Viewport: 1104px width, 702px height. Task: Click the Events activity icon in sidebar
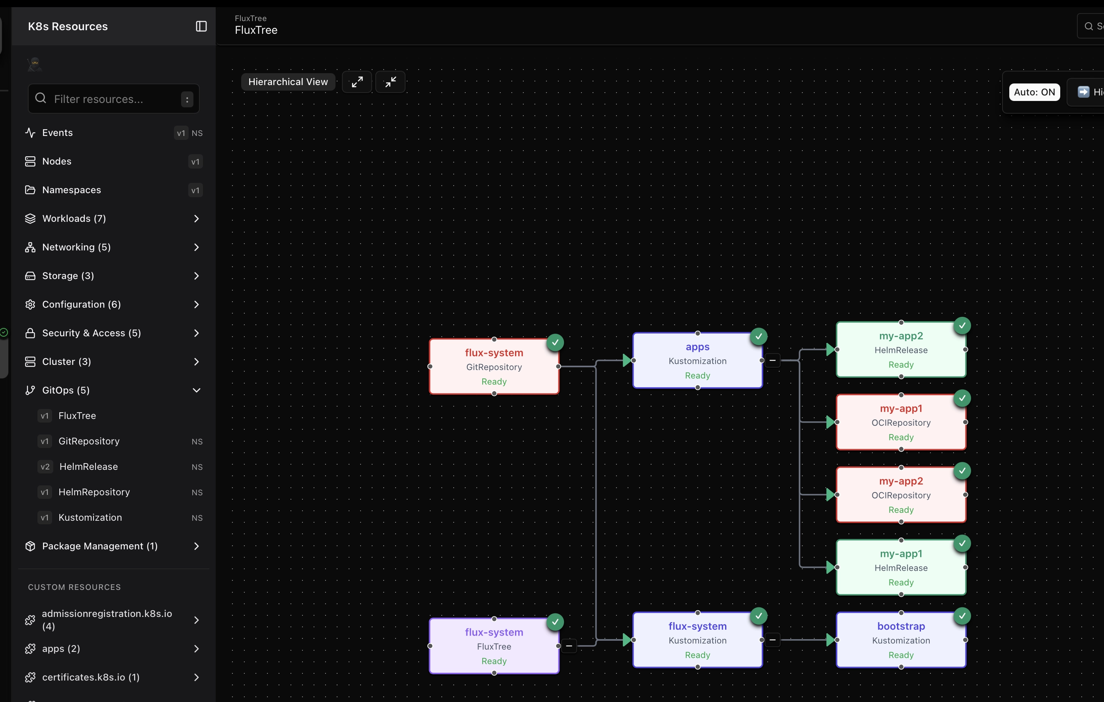tap(30, 133)
